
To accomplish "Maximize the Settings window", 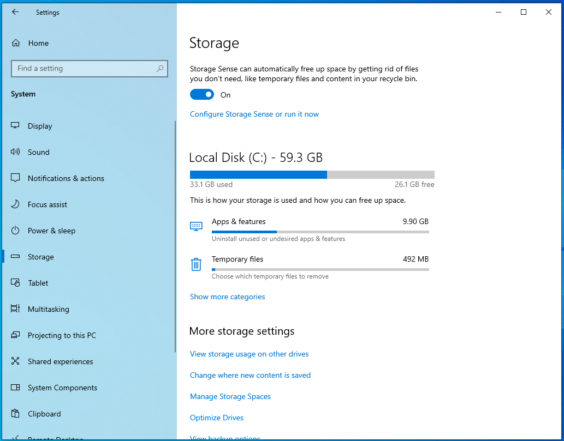I will 524,12.
